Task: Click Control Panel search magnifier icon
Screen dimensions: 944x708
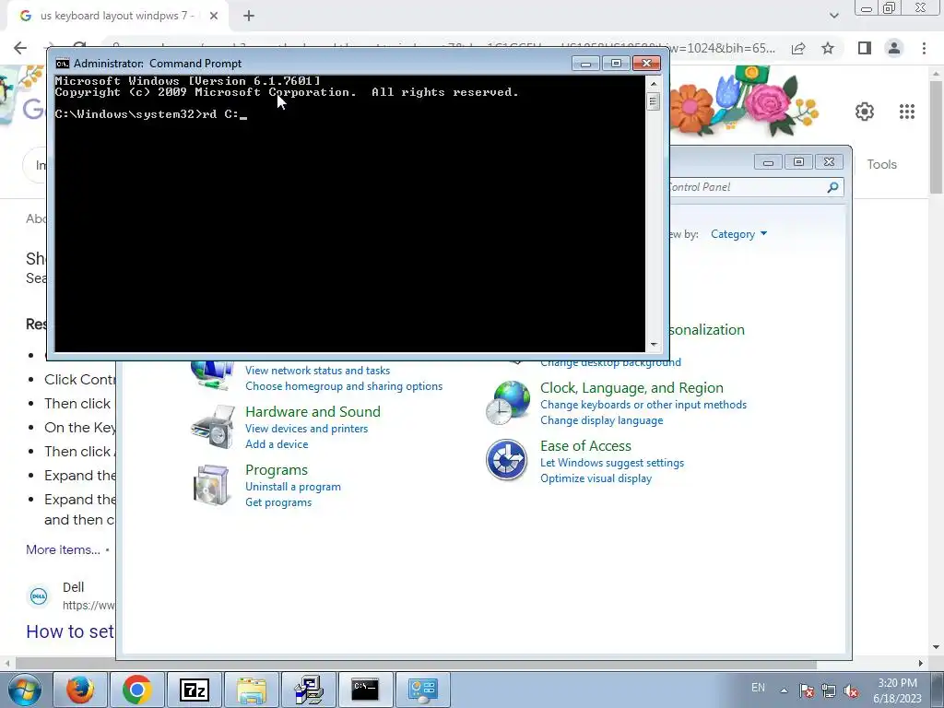Action: (x=832, y=187)
